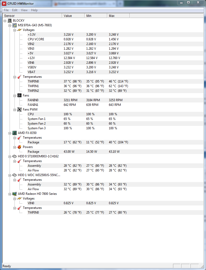Click the AMD FX-8350 CPU chip icon
The image size is (206, 270).
pos(15,133)
